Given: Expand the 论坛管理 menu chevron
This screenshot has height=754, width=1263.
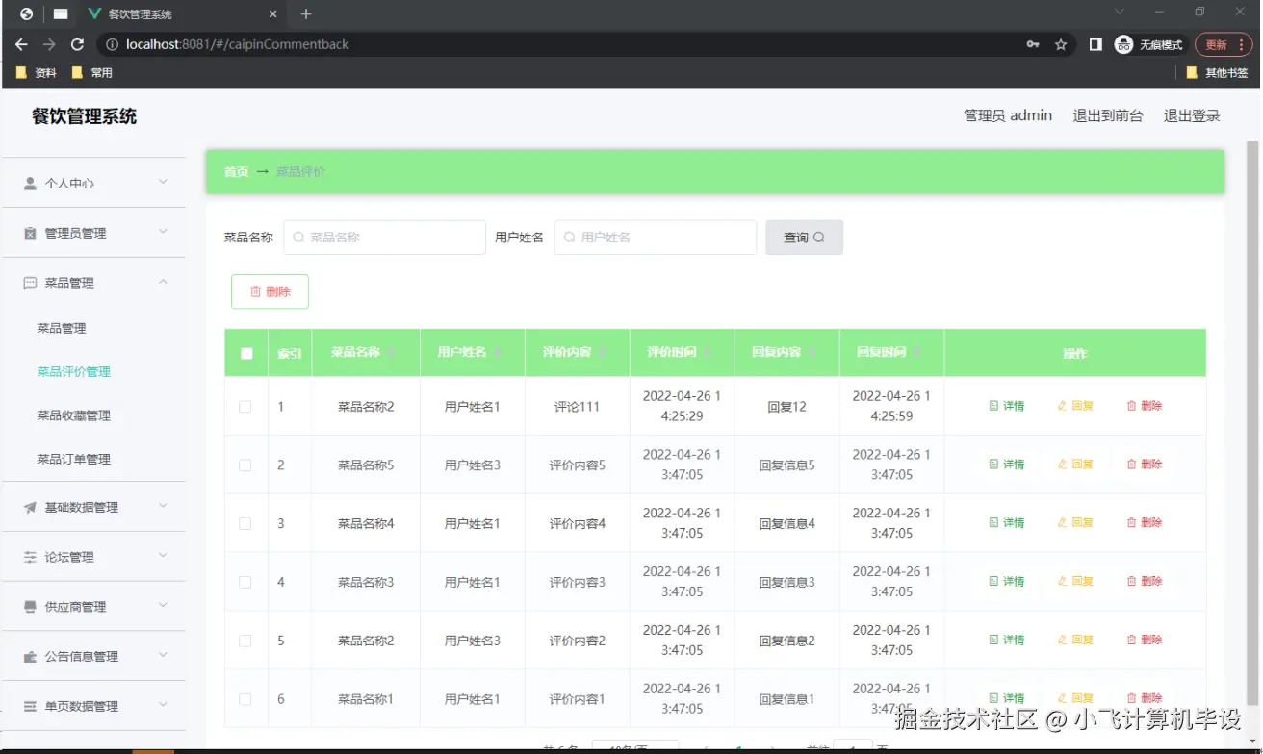Looking at the screenshot, I should click(163, 556).
